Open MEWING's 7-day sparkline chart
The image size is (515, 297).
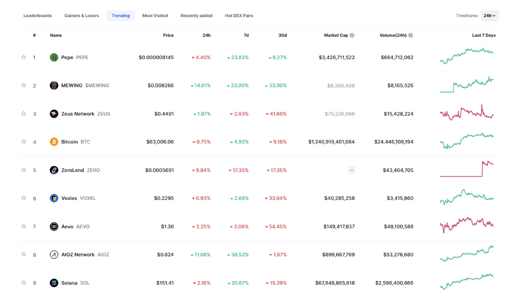(x=467, y=84)
